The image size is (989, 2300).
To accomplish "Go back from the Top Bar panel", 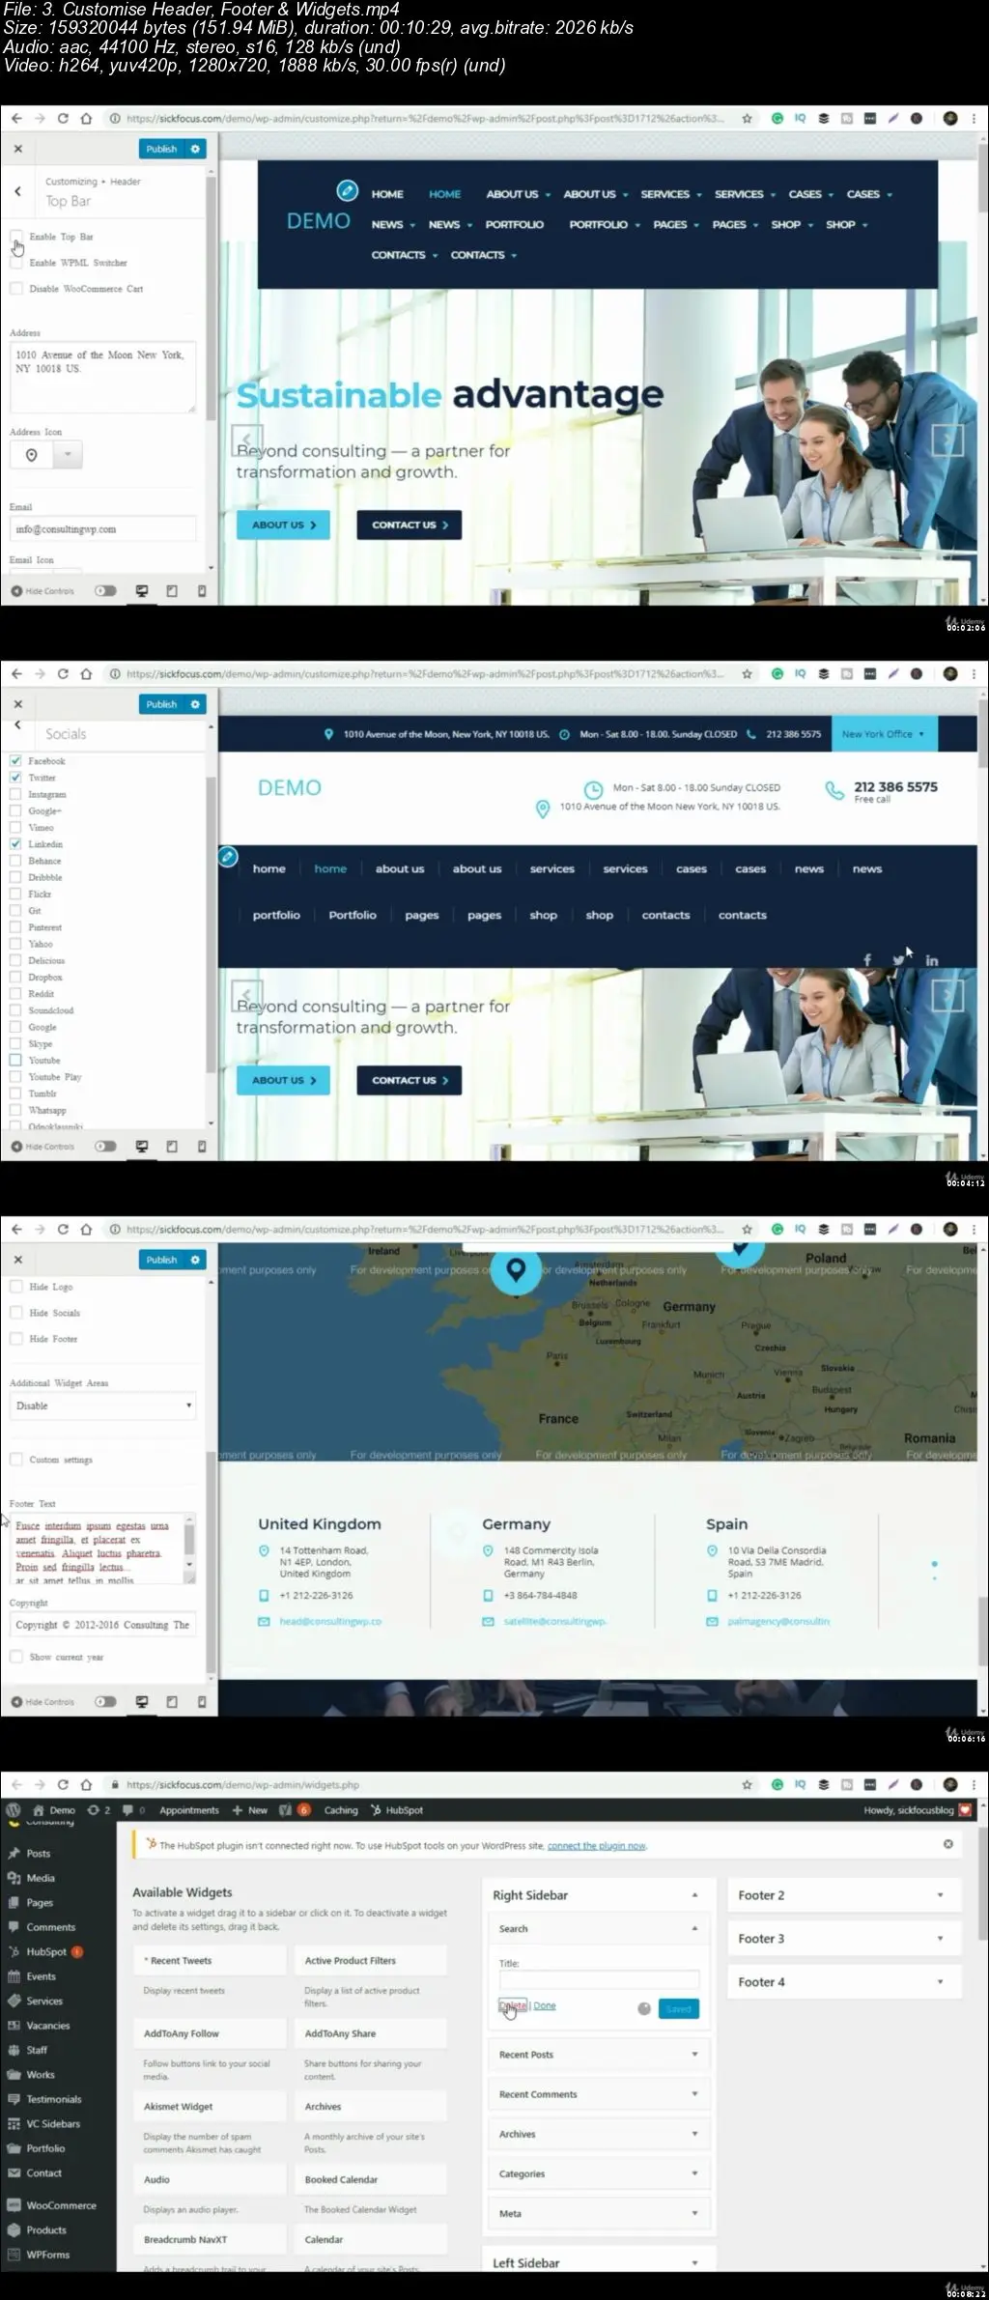I will coord(17,191).
